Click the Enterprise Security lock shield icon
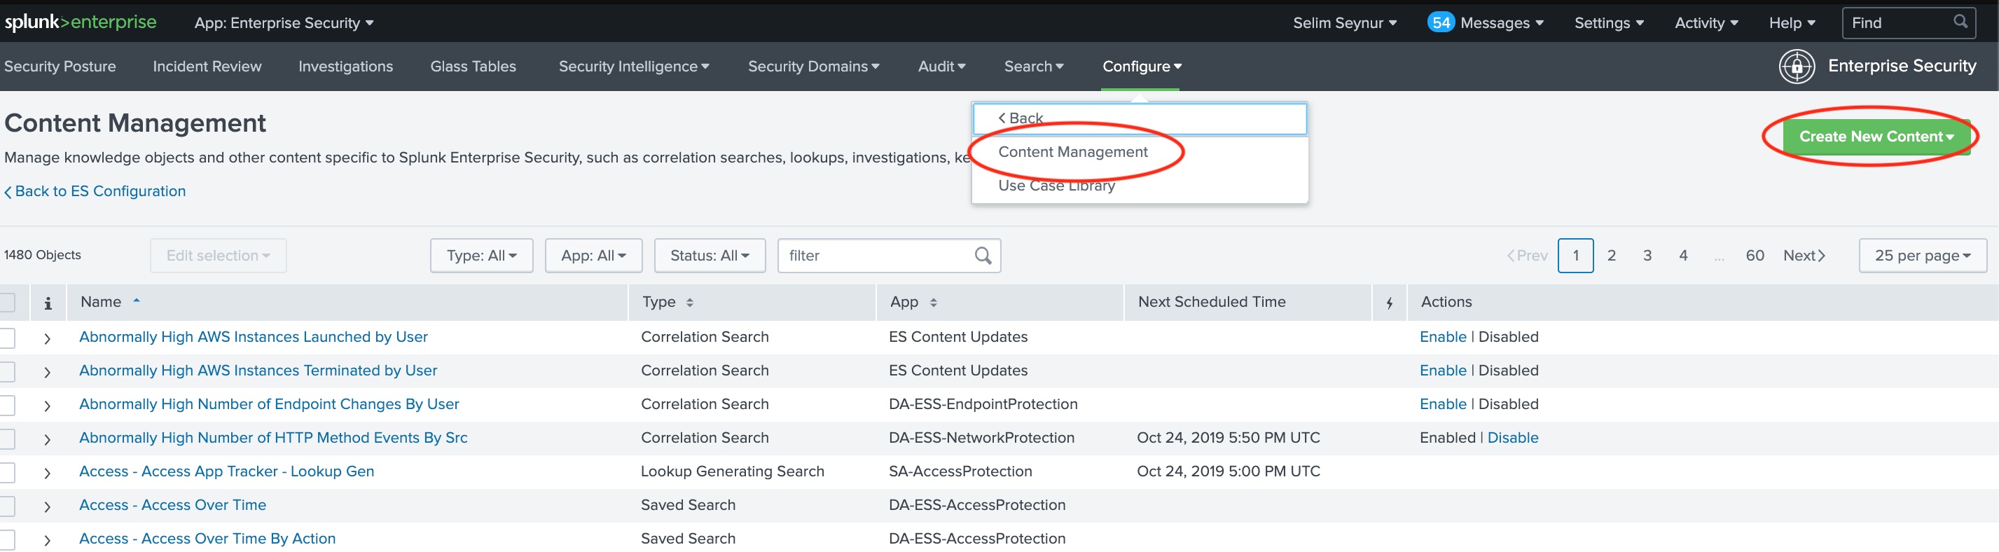The image size is (1999, 552). [x=1796, y=67]
